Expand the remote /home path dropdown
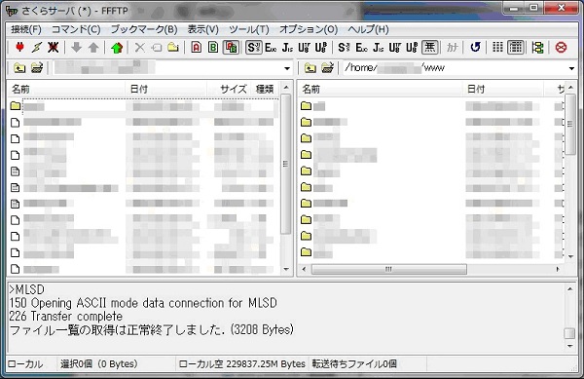584x379 pixels. [571, 68]
